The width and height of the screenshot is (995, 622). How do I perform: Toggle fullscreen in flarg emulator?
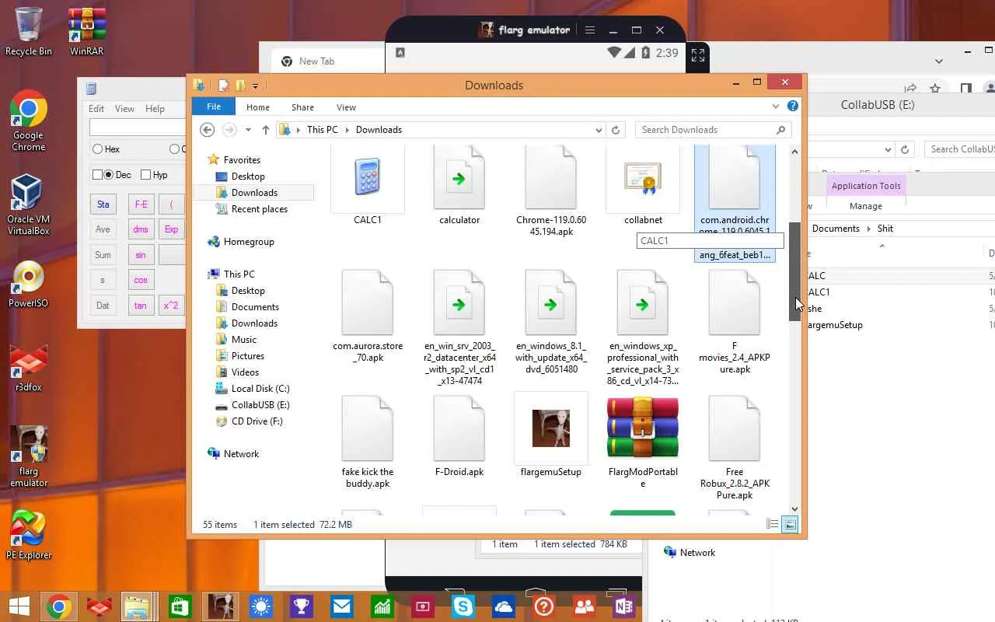click(x=698, y=55)
